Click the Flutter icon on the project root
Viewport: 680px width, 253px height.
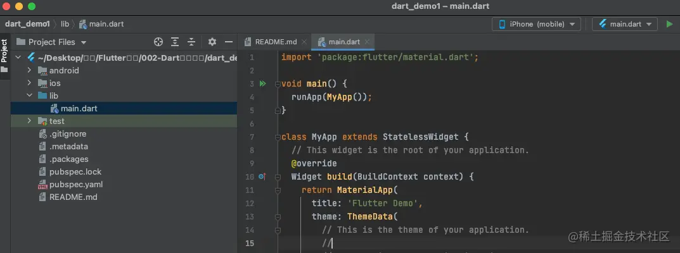(x=31, y=58)
